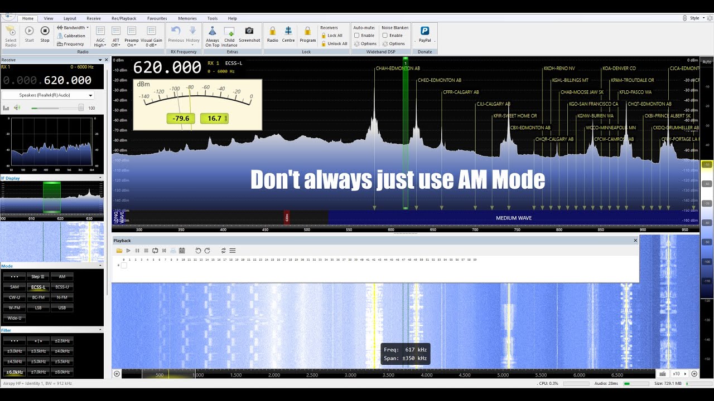The image size is (714, 401).
Task: Enable the Auto-mute checkbox
Action: [356, 35]
